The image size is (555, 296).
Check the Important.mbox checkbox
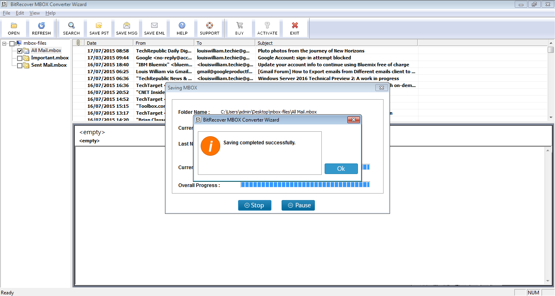pos(20,59)
